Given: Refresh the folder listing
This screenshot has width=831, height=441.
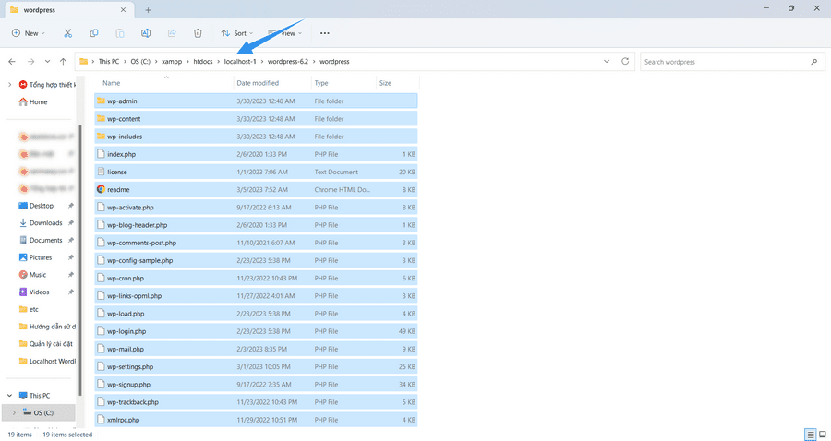Looking at the screenshot, I should 625,62.
